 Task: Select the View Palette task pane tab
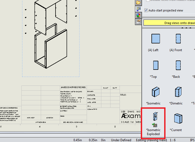tap(138, 9)
